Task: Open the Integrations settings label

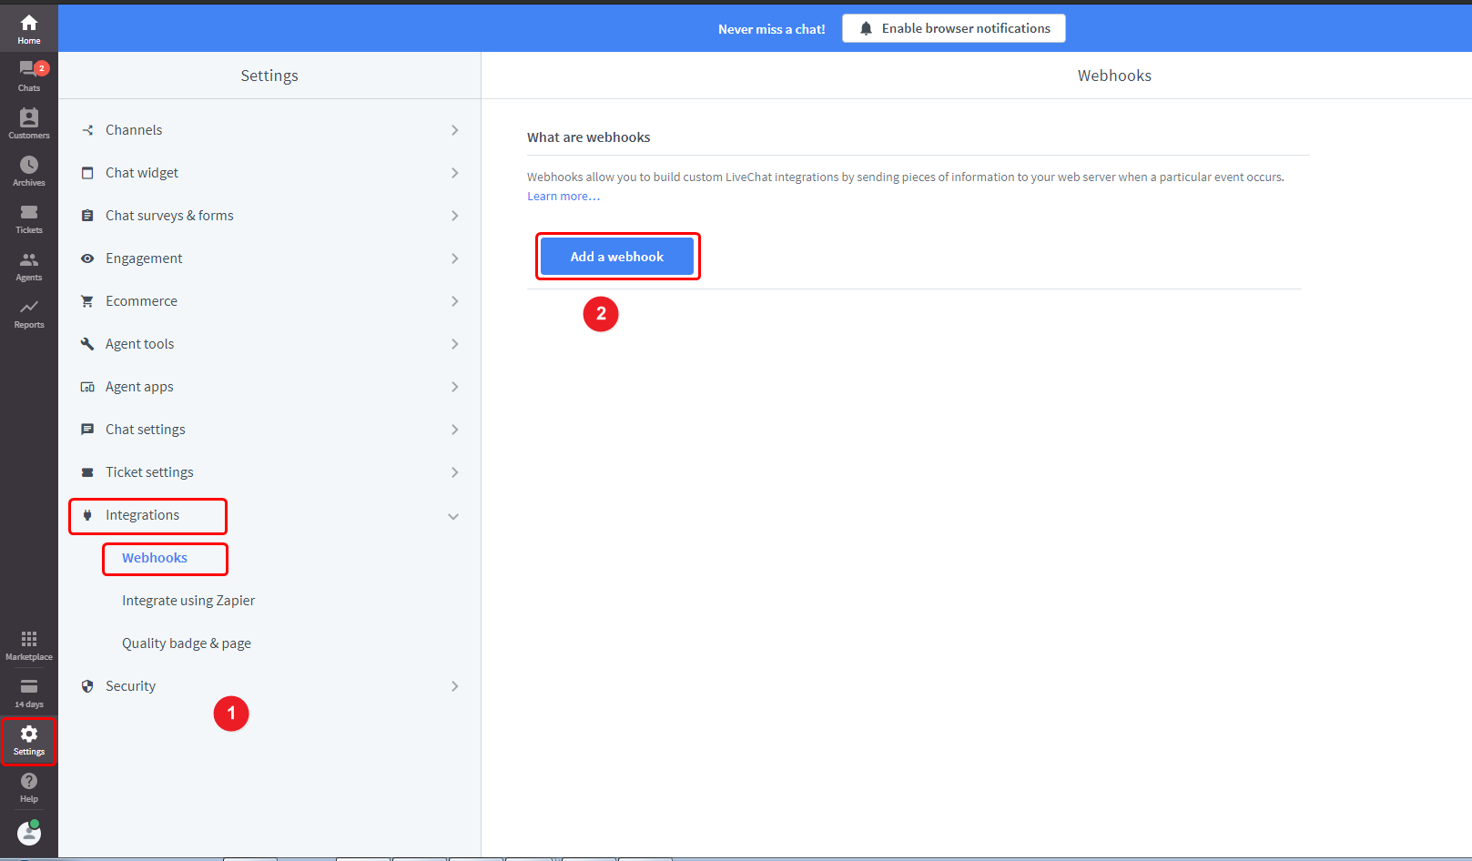Action: (x=142, y=515)
